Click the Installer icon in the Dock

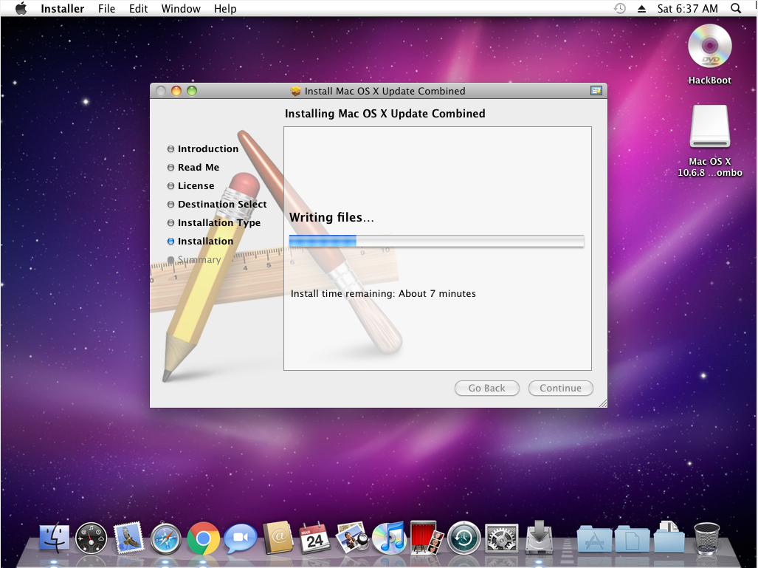[539, 537]
